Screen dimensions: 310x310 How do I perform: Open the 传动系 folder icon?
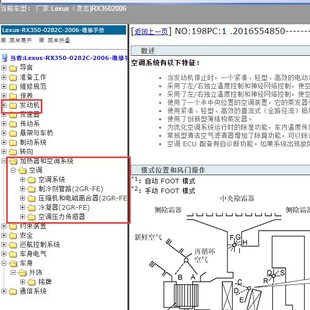tap(13, 124)
